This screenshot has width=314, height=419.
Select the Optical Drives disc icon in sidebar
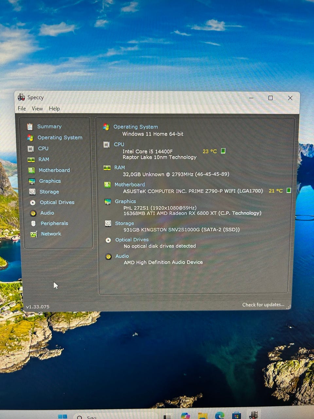coord(33,203)
